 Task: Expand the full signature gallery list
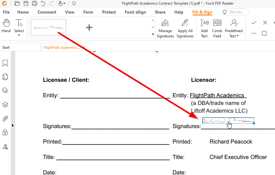(153, 34)
